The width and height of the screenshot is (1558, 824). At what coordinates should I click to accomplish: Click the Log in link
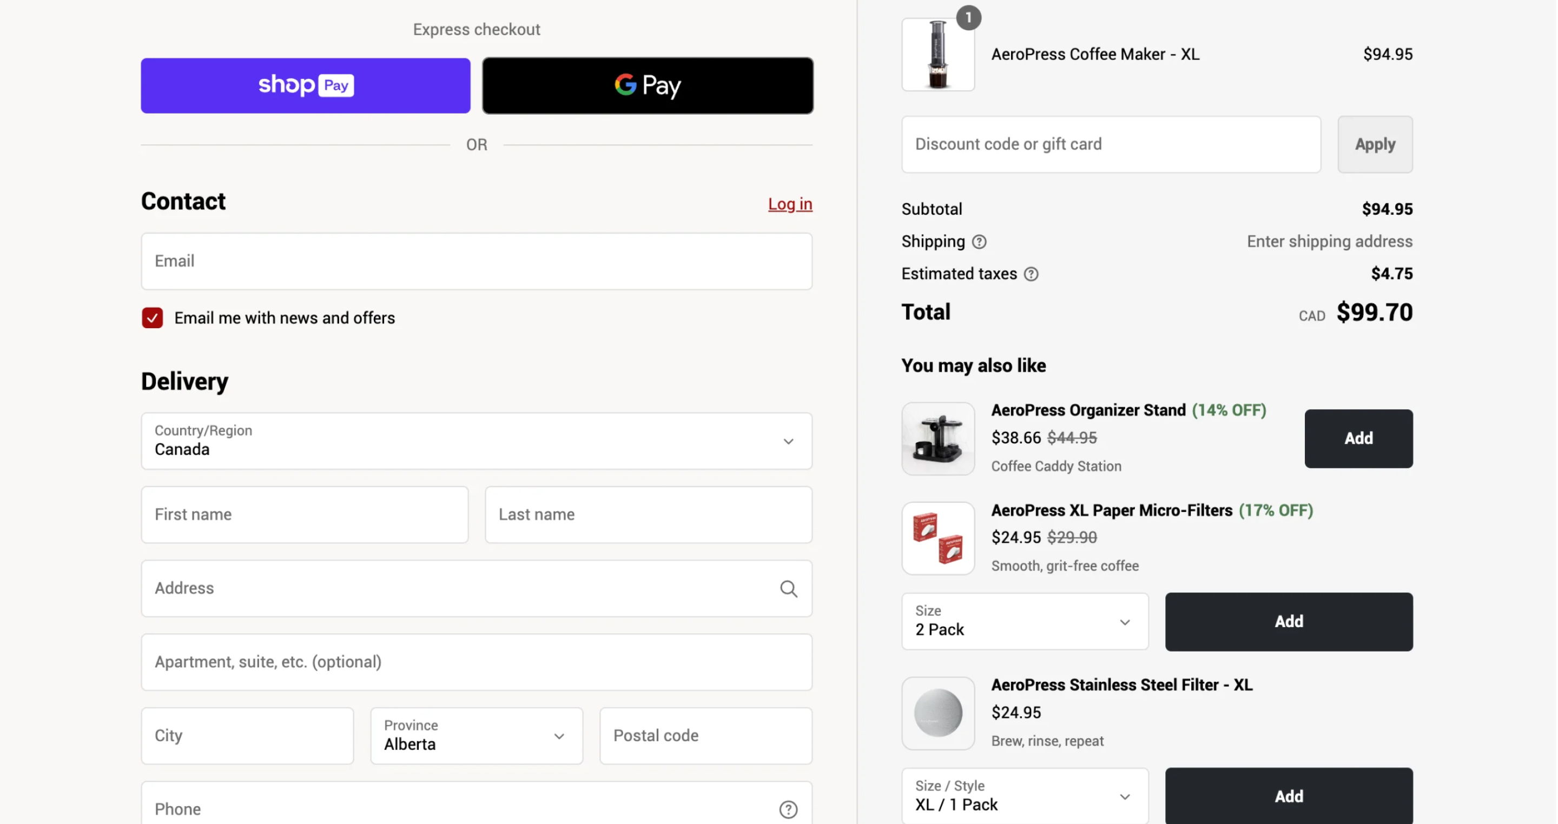790,204
